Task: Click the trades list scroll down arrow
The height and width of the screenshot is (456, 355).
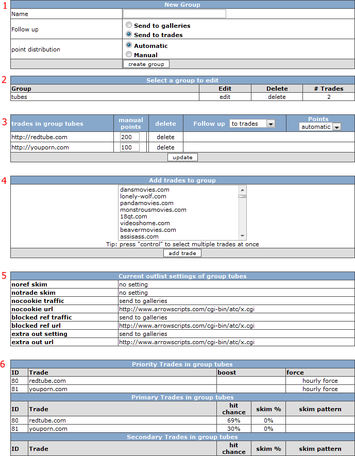Action: (242, 236)
